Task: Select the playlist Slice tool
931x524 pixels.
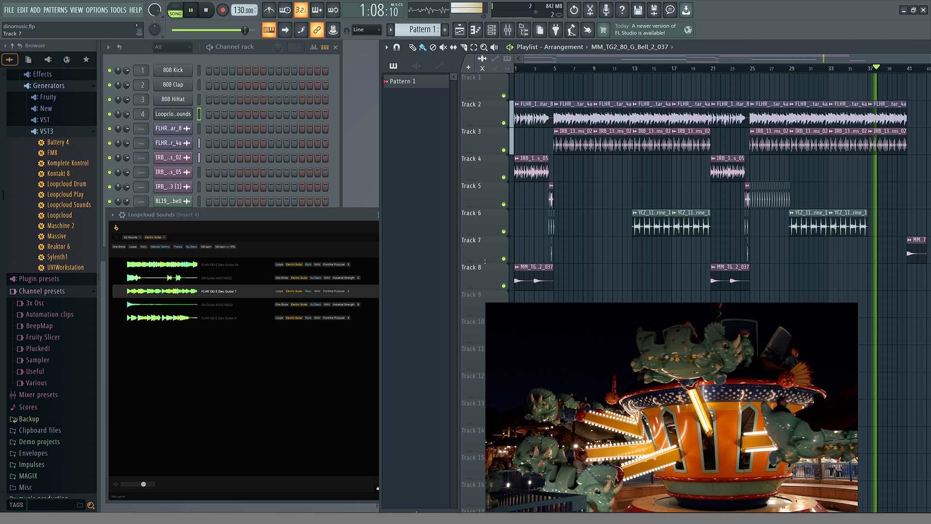Action: [464, 47]
